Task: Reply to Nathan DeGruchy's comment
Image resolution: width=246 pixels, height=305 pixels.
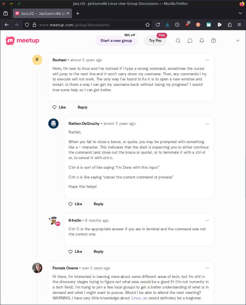Action: (99, 204)
